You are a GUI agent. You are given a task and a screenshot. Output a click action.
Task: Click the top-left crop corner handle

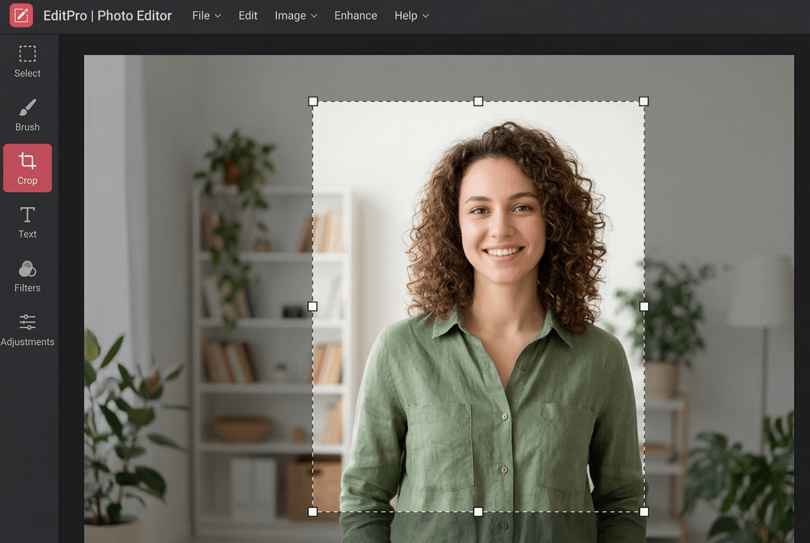pos(313,101)
